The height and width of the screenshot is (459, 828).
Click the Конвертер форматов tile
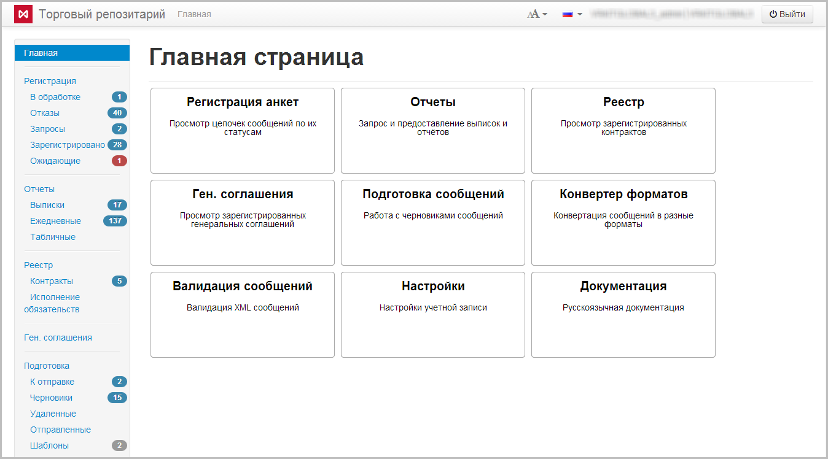[623, 222]
